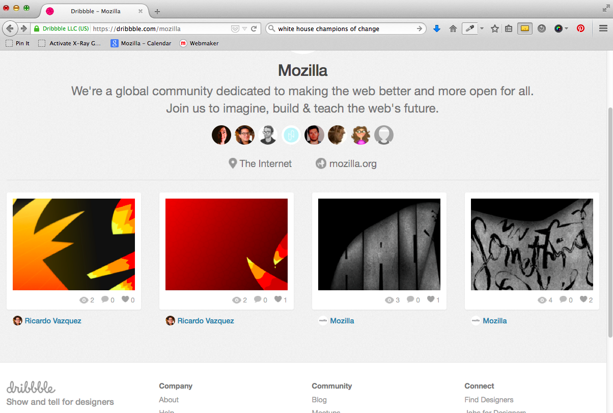Click comment bubble on red gradient shot
The width and height of the screenshot is (613, 413).
click(x=258, y=299)
